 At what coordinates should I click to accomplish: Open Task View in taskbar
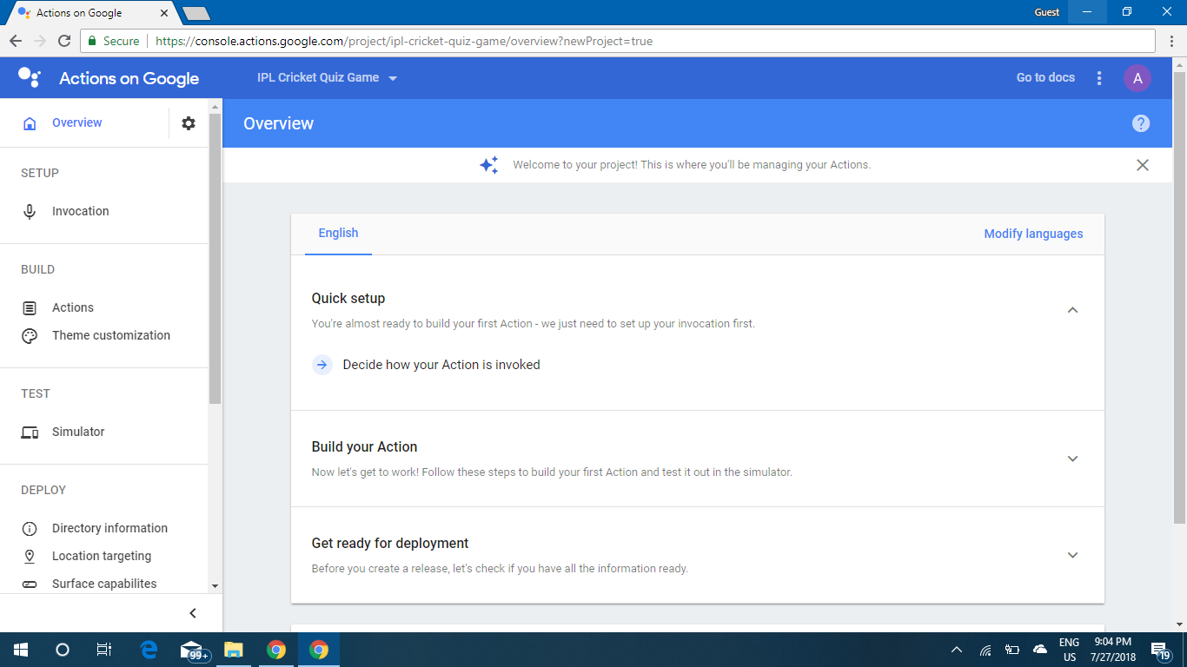click(x=103, y=650)
